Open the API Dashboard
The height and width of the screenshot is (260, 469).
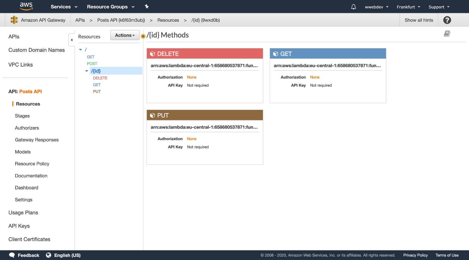26,188
